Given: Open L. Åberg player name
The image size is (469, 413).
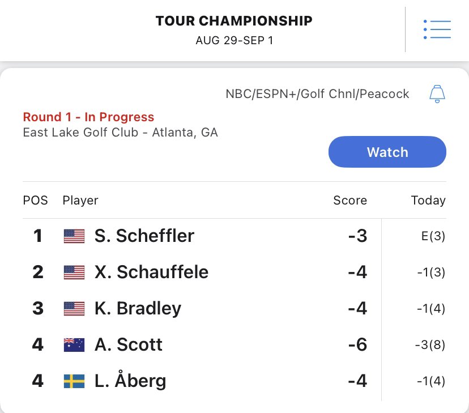Looking at the screenshot, I should pos(130,380).
